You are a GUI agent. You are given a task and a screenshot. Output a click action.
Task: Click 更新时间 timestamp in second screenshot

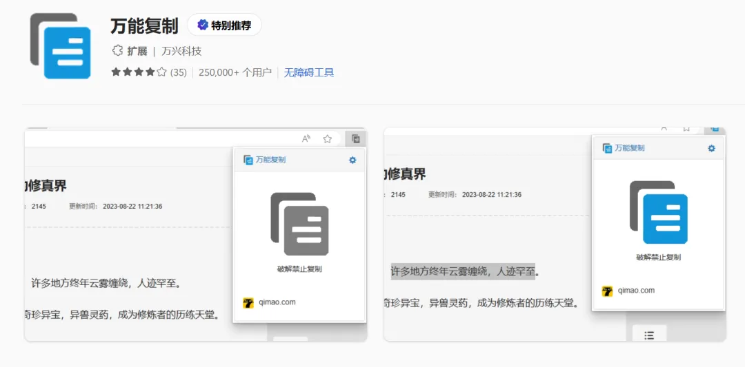[x=475, y=194]
